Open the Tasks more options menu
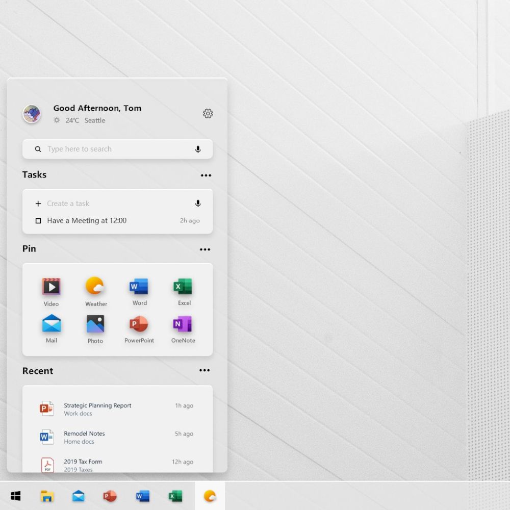The image size is (510, 510). point(206,175)
